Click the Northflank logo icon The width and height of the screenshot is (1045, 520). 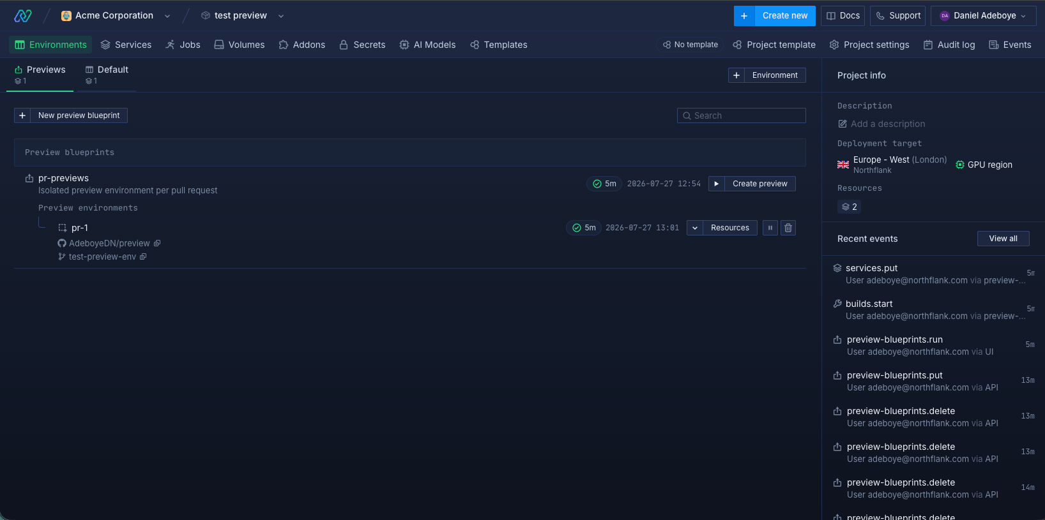point(23,16)
